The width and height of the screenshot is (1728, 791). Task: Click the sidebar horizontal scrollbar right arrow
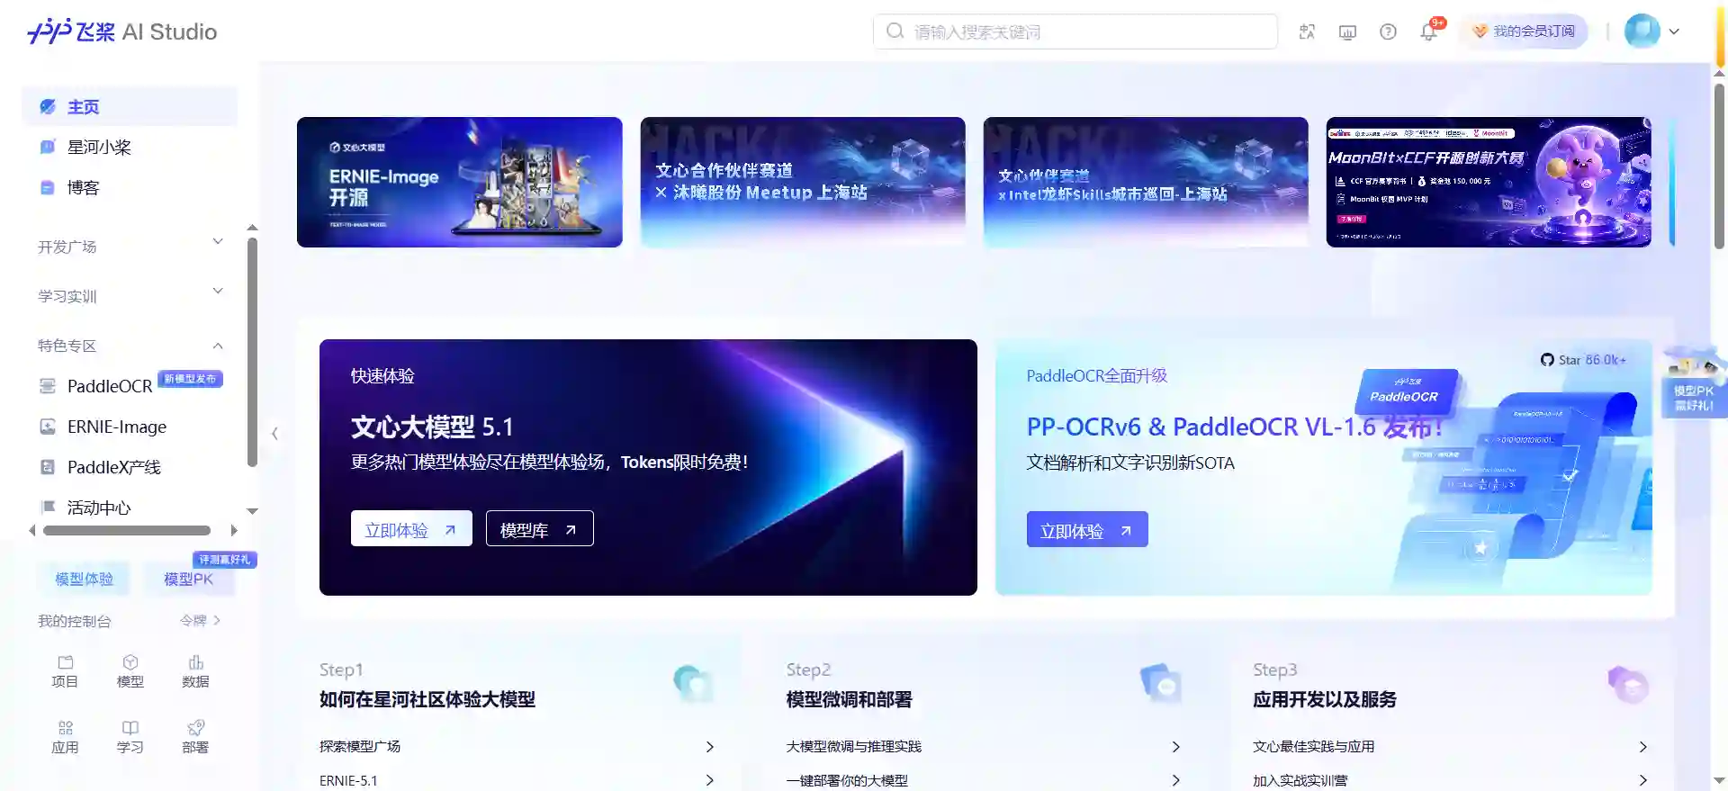(234, 530)
